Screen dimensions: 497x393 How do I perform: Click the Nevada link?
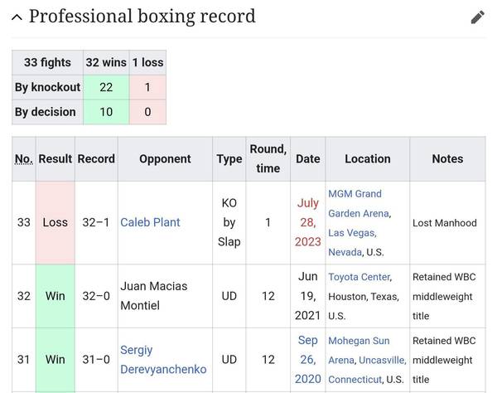(x=345, y=251)
